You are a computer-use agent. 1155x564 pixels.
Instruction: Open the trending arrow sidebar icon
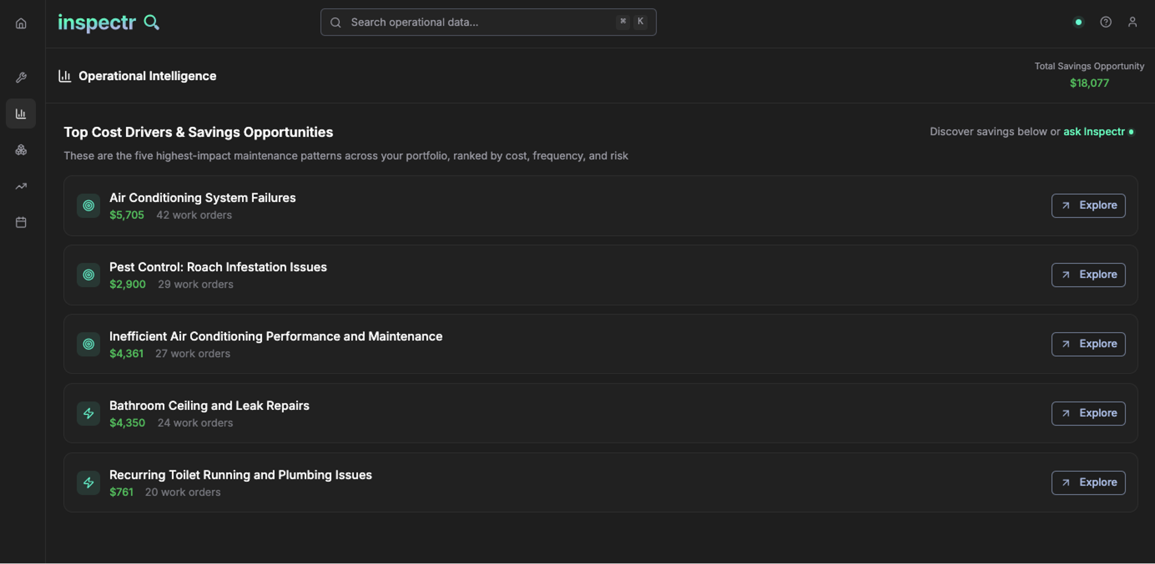(x=21, y=186)
